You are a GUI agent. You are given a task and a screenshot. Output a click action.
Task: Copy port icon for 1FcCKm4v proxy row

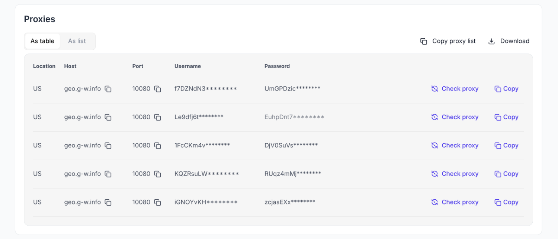point(158,146)
